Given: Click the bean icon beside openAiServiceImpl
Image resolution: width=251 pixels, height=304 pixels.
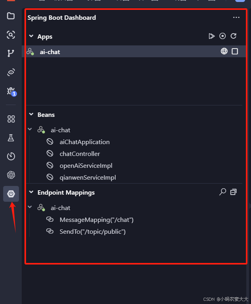Looking at the screenshot, I should click(x=50, y=165).
